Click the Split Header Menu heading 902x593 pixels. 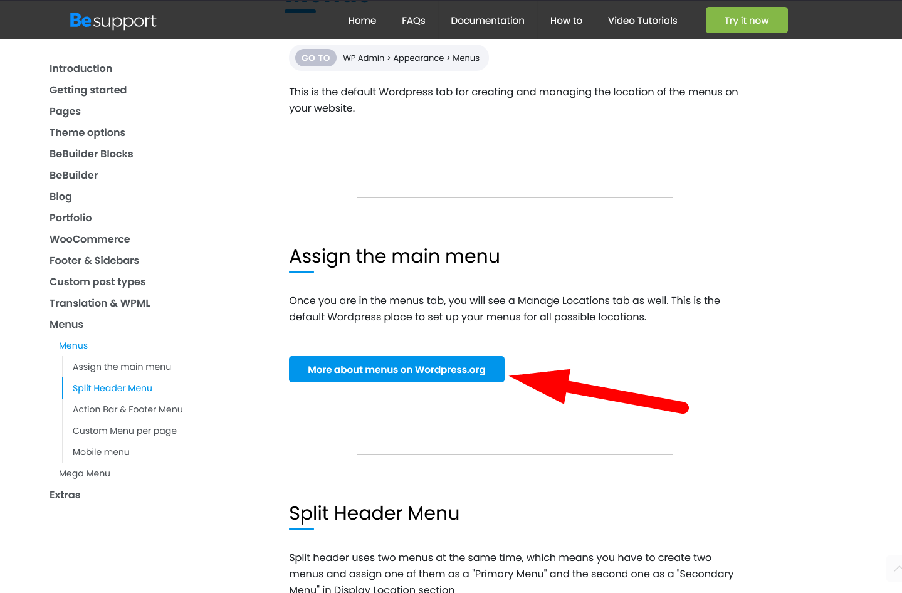(374, 513)
